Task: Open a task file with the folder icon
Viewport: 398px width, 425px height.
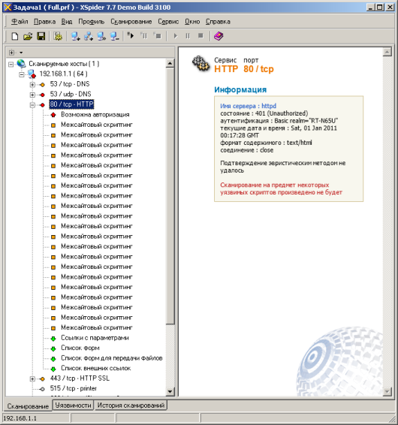Action: point(28,36)
